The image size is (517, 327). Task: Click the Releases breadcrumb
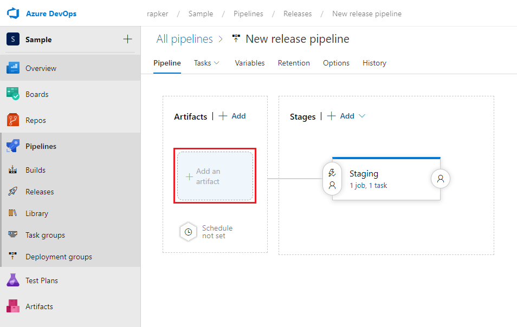[298, 14]
